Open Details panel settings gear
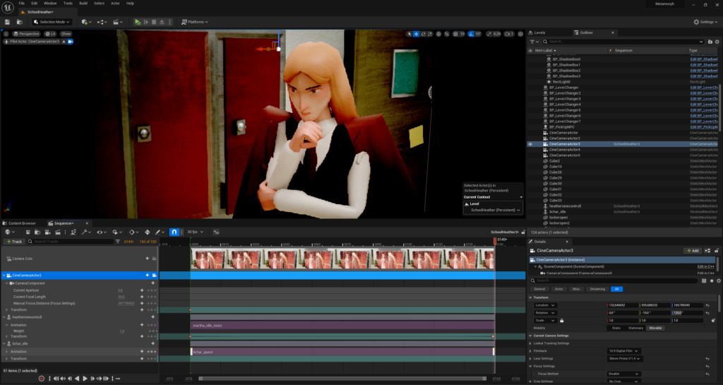The width and height of the screenshot is (723, 385). click(718, 280)
